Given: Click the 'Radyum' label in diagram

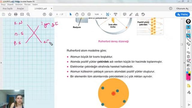Looking at the screenshot, I should (x=77, y=27).
